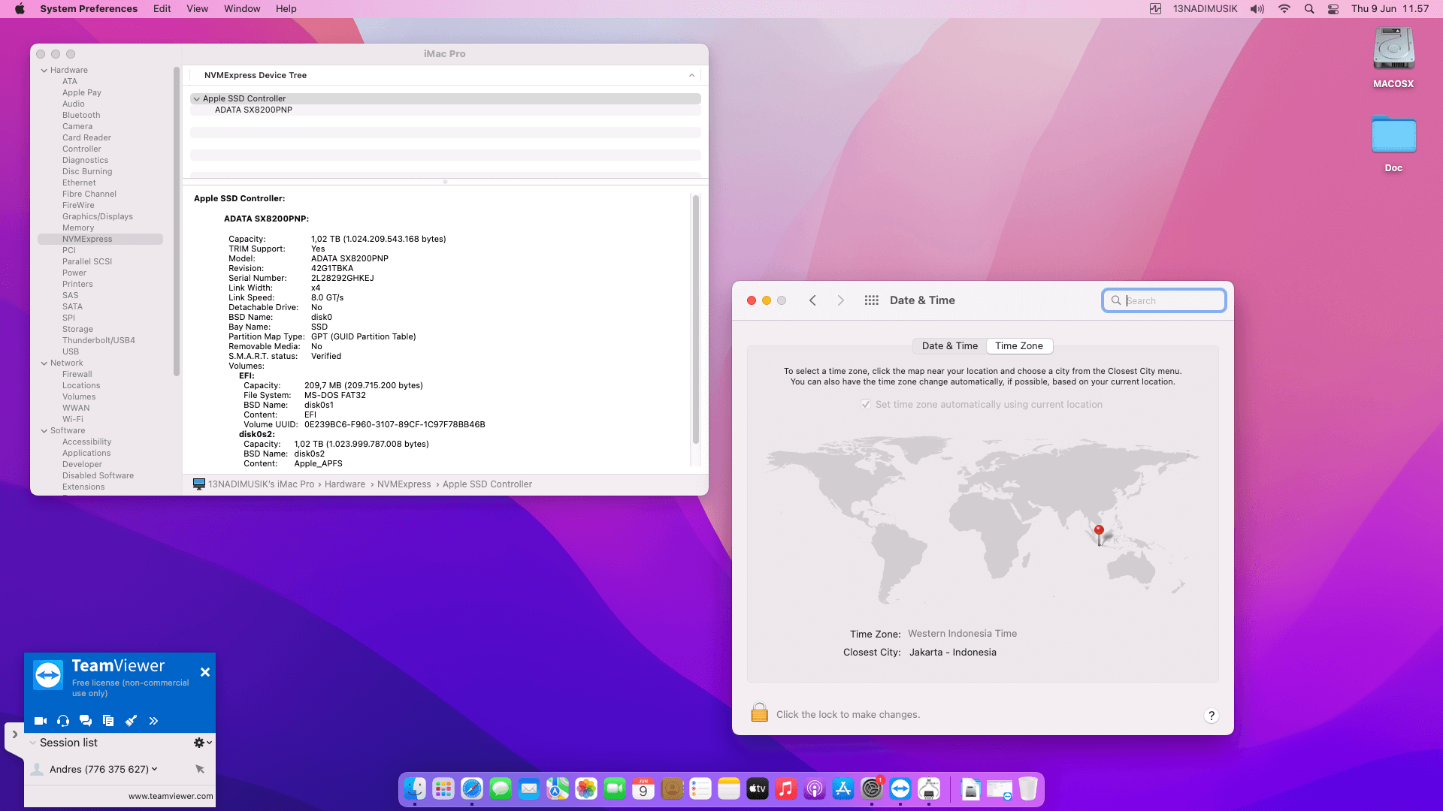Screen dimensions: 1443x811
Task: Open the Trash in the Dock
Action: click(1028, 788)
